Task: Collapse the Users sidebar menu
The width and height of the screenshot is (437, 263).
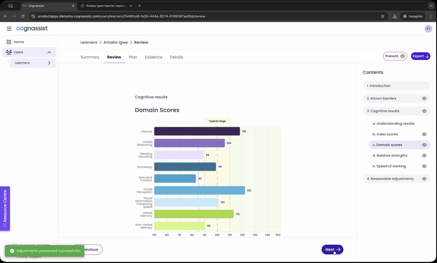Action: tap(49, 52)
